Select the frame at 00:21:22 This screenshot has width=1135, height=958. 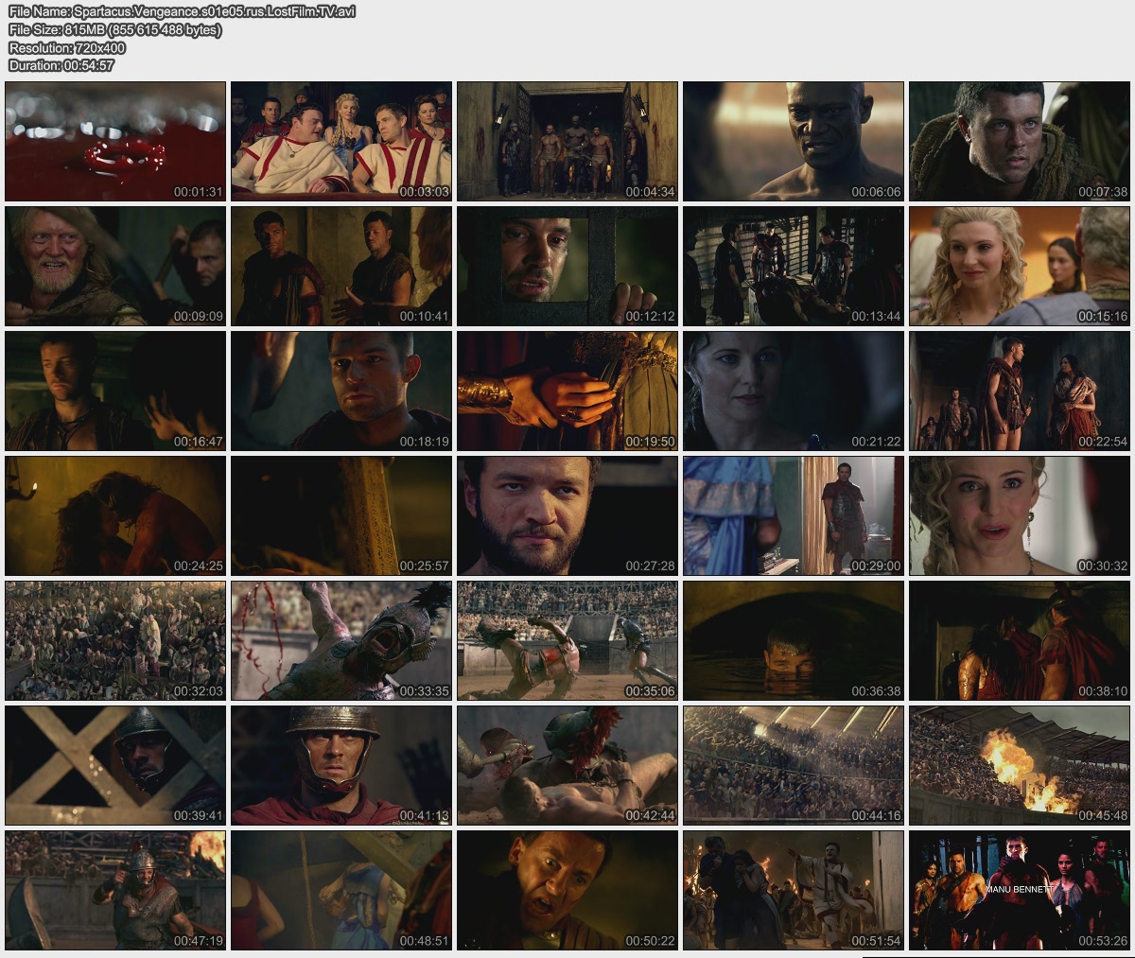pos(794,391)
